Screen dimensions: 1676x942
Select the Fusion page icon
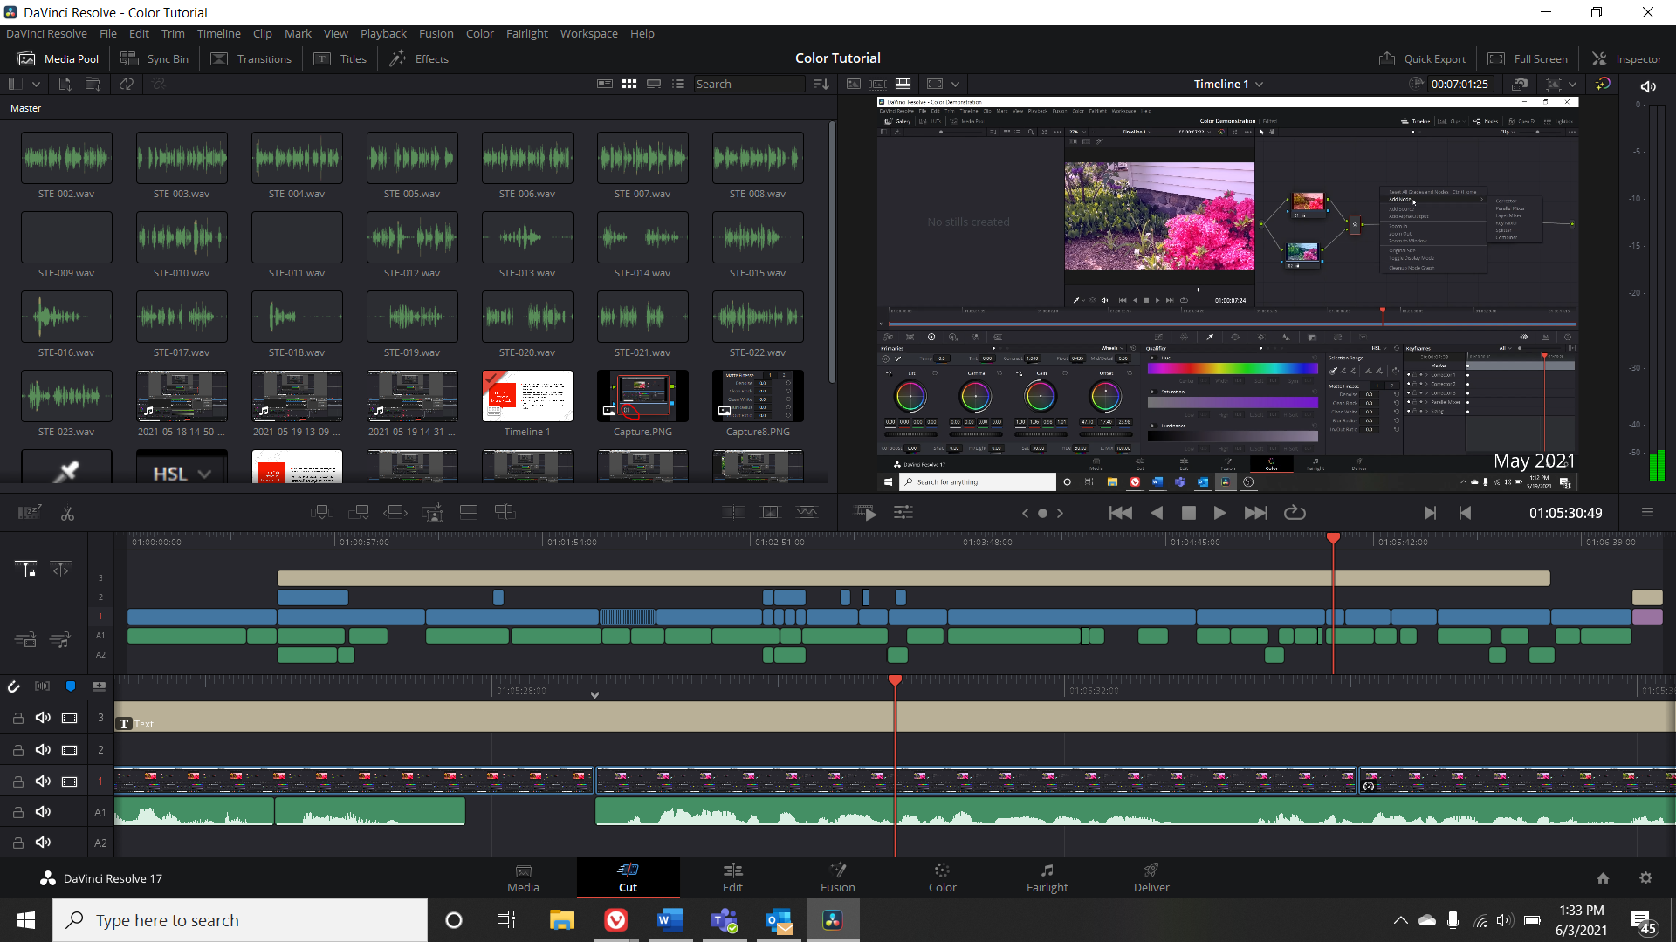tap(838, 877)
